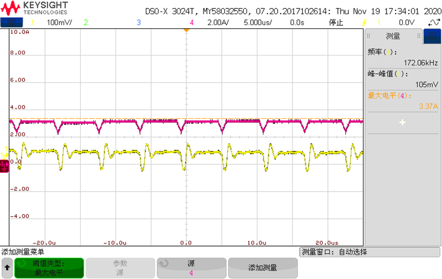The height and width of the screenshot is (279, 442).
Task: Click the Keysight Technologies logo
Action: coord(35,8)
